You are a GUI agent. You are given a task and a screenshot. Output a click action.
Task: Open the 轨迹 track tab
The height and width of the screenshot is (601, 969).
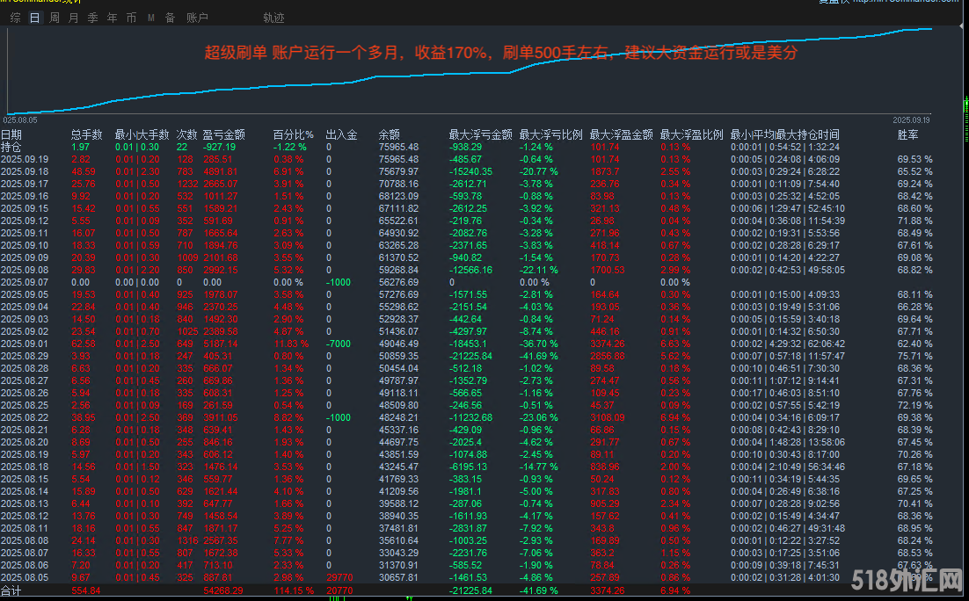[x=273, y=18]
